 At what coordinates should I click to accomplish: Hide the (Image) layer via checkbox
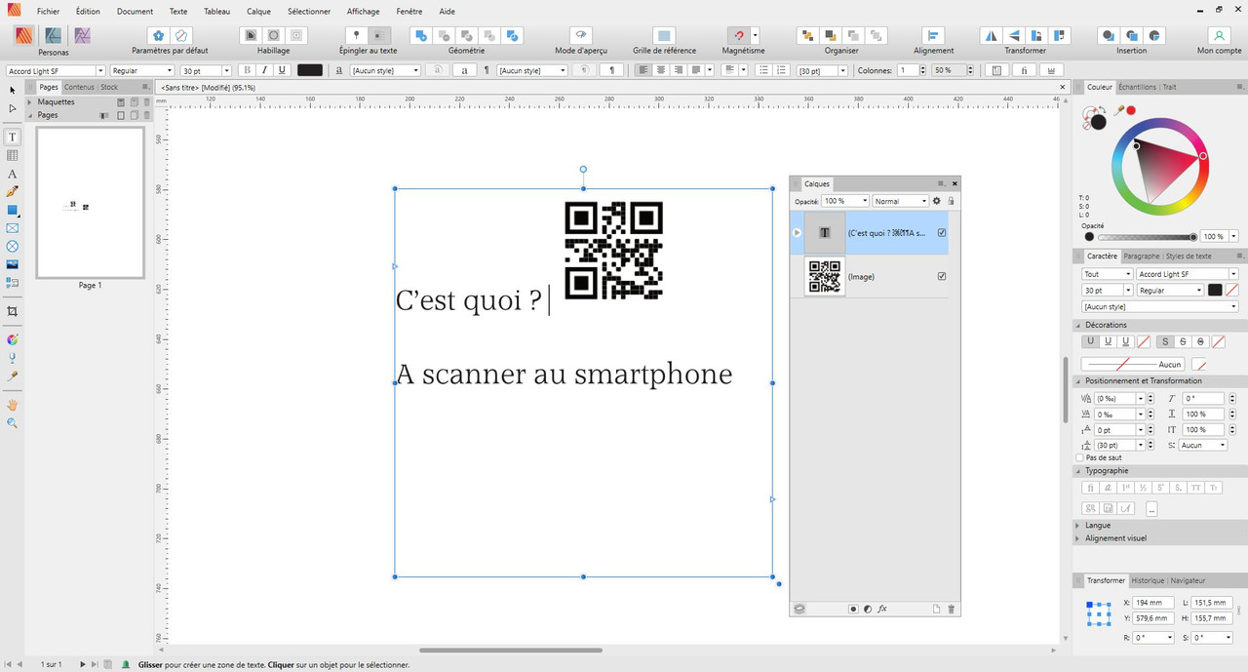(941, 276)
